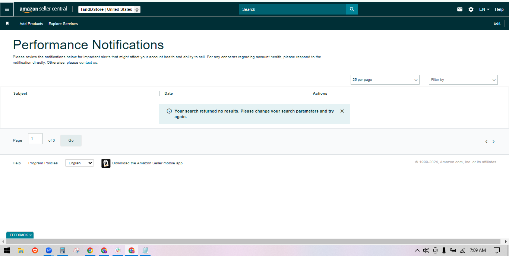Image resolution: width=509 pixels, height=256 pixels.
Task: Open the Windows Start menu
Action: 7,250
